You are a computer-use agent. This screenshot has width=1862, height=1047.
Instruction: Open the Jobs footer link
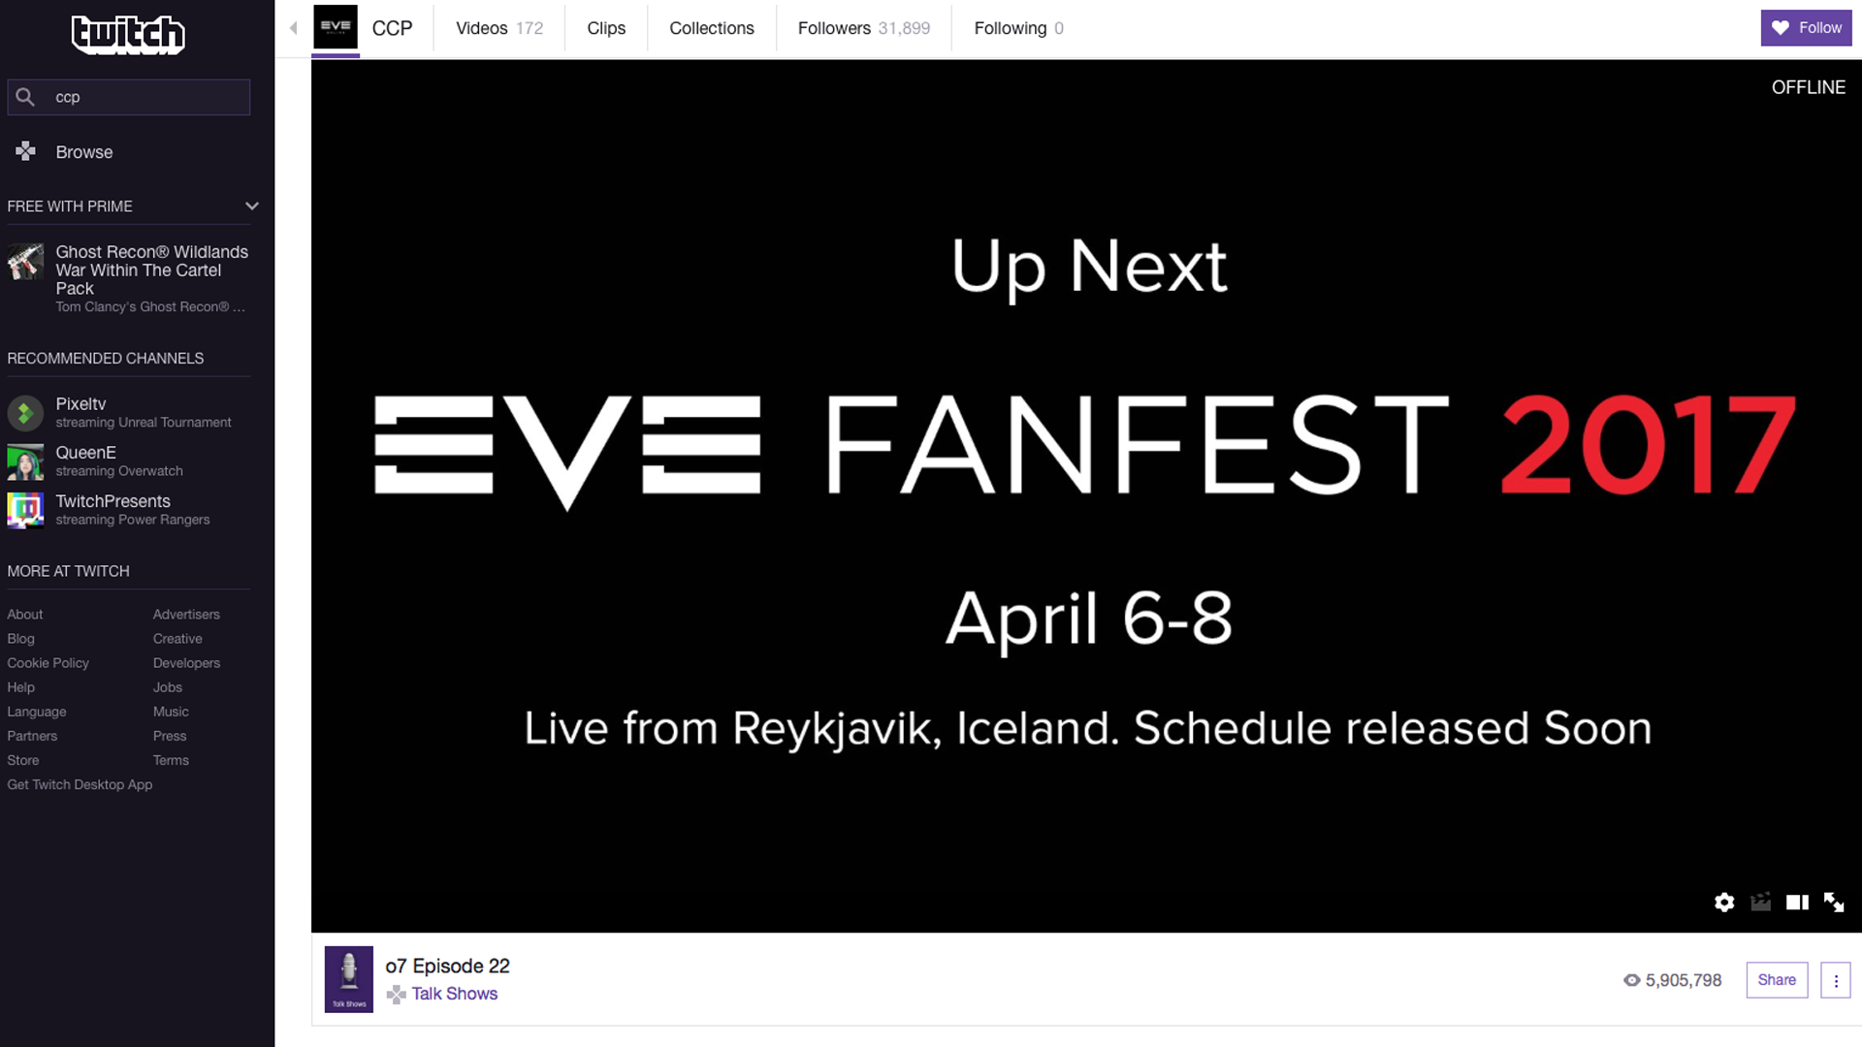point(168,687)
